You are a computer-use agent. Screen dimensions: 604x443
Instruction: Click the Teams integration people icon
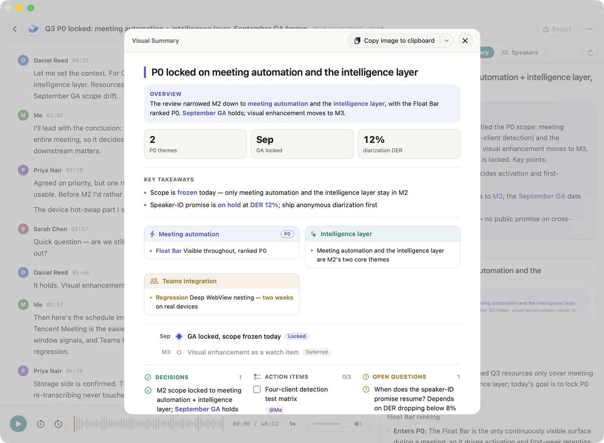tap(155, 282)
